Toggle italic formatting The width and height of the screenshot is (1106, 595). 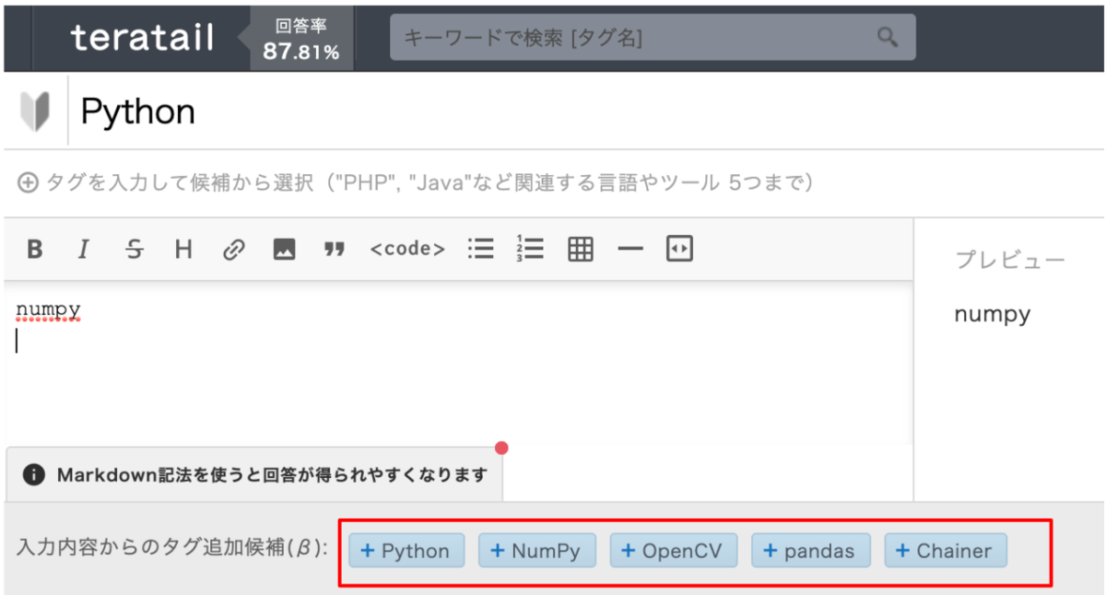(x=84, y=249)
